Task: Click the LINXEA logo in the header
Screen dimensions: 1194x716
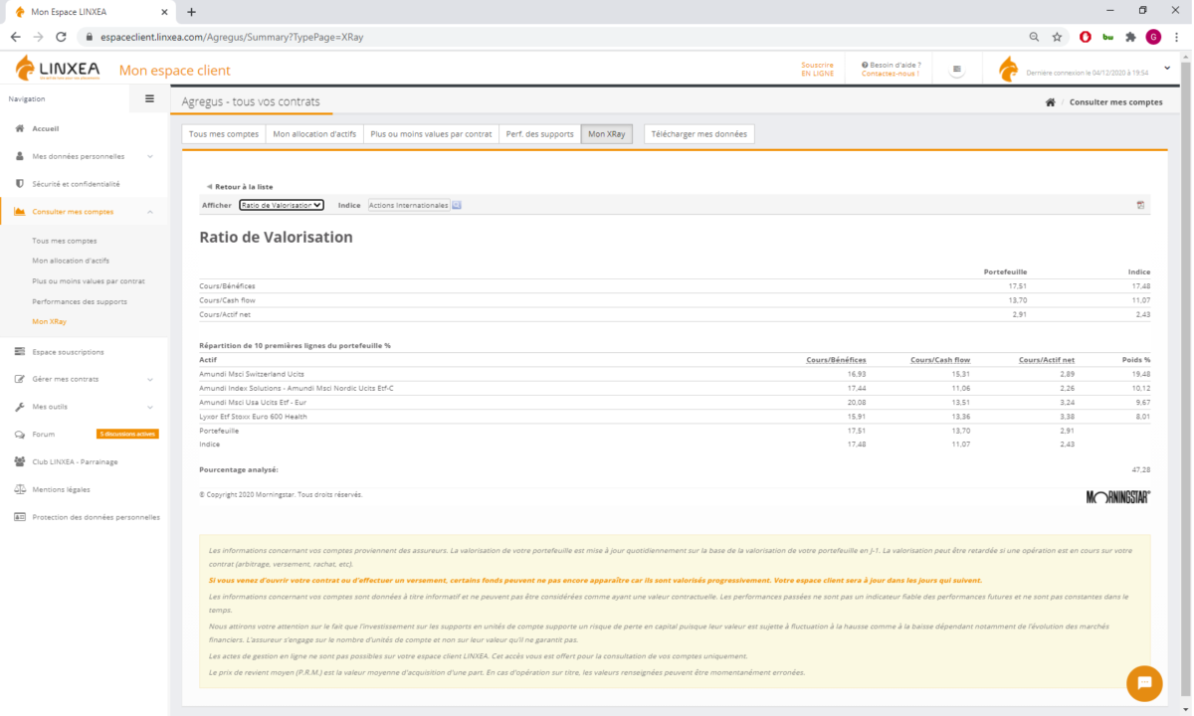Action: (x=59, y=70)
